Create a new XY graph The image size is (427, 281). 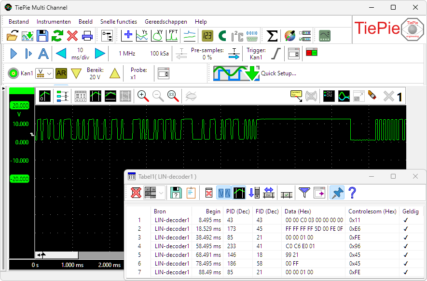click(x=157, y=36)
